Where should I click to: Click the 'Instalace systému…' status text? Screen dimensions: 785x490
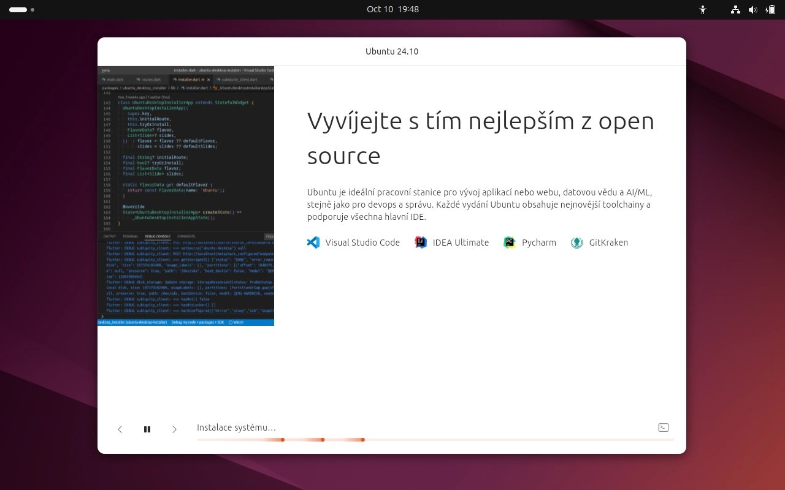pyautogui.click(x=236, y=428)
